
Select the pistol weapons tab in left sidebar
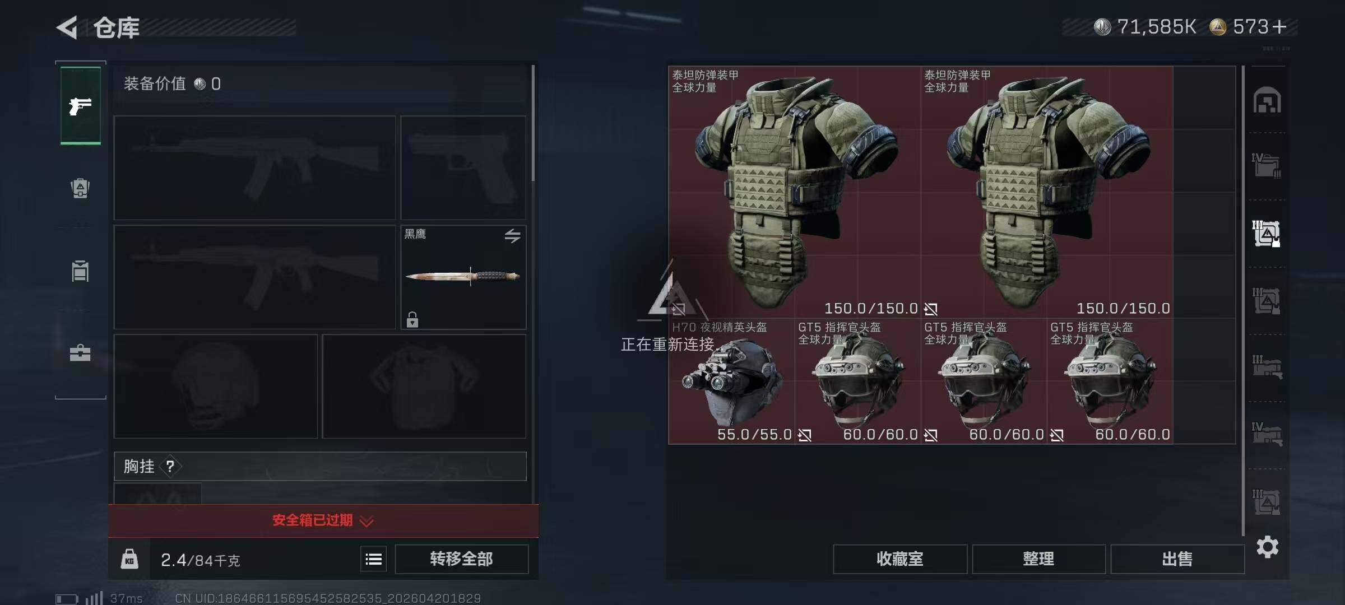pos(80,105)
